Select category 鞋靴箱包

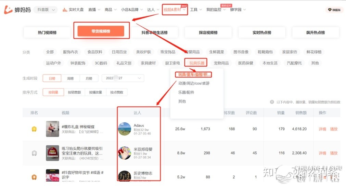(x=265, y=52)
